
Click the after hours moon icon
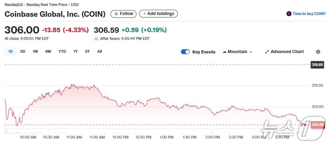(x=96, y=38)
